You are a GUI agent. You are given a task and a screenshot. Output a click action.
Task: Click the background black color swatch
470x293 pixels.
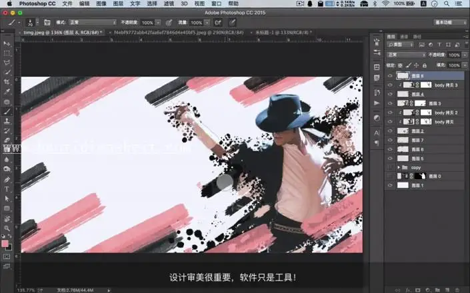(9, 248)
